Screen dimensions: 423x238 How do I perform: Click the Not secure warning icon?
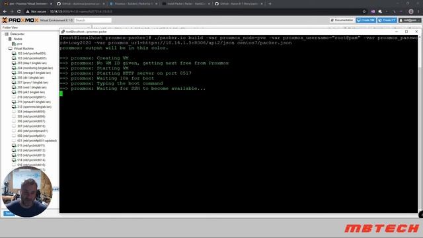click(28, 12)
